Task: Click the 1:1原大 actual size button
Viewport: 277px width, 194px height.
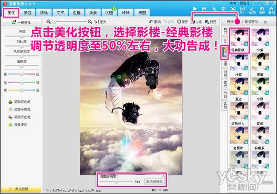Action: tap(100, 22)
